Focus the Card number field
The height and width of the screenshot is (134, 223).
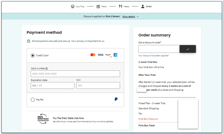(x=75, y=74)
